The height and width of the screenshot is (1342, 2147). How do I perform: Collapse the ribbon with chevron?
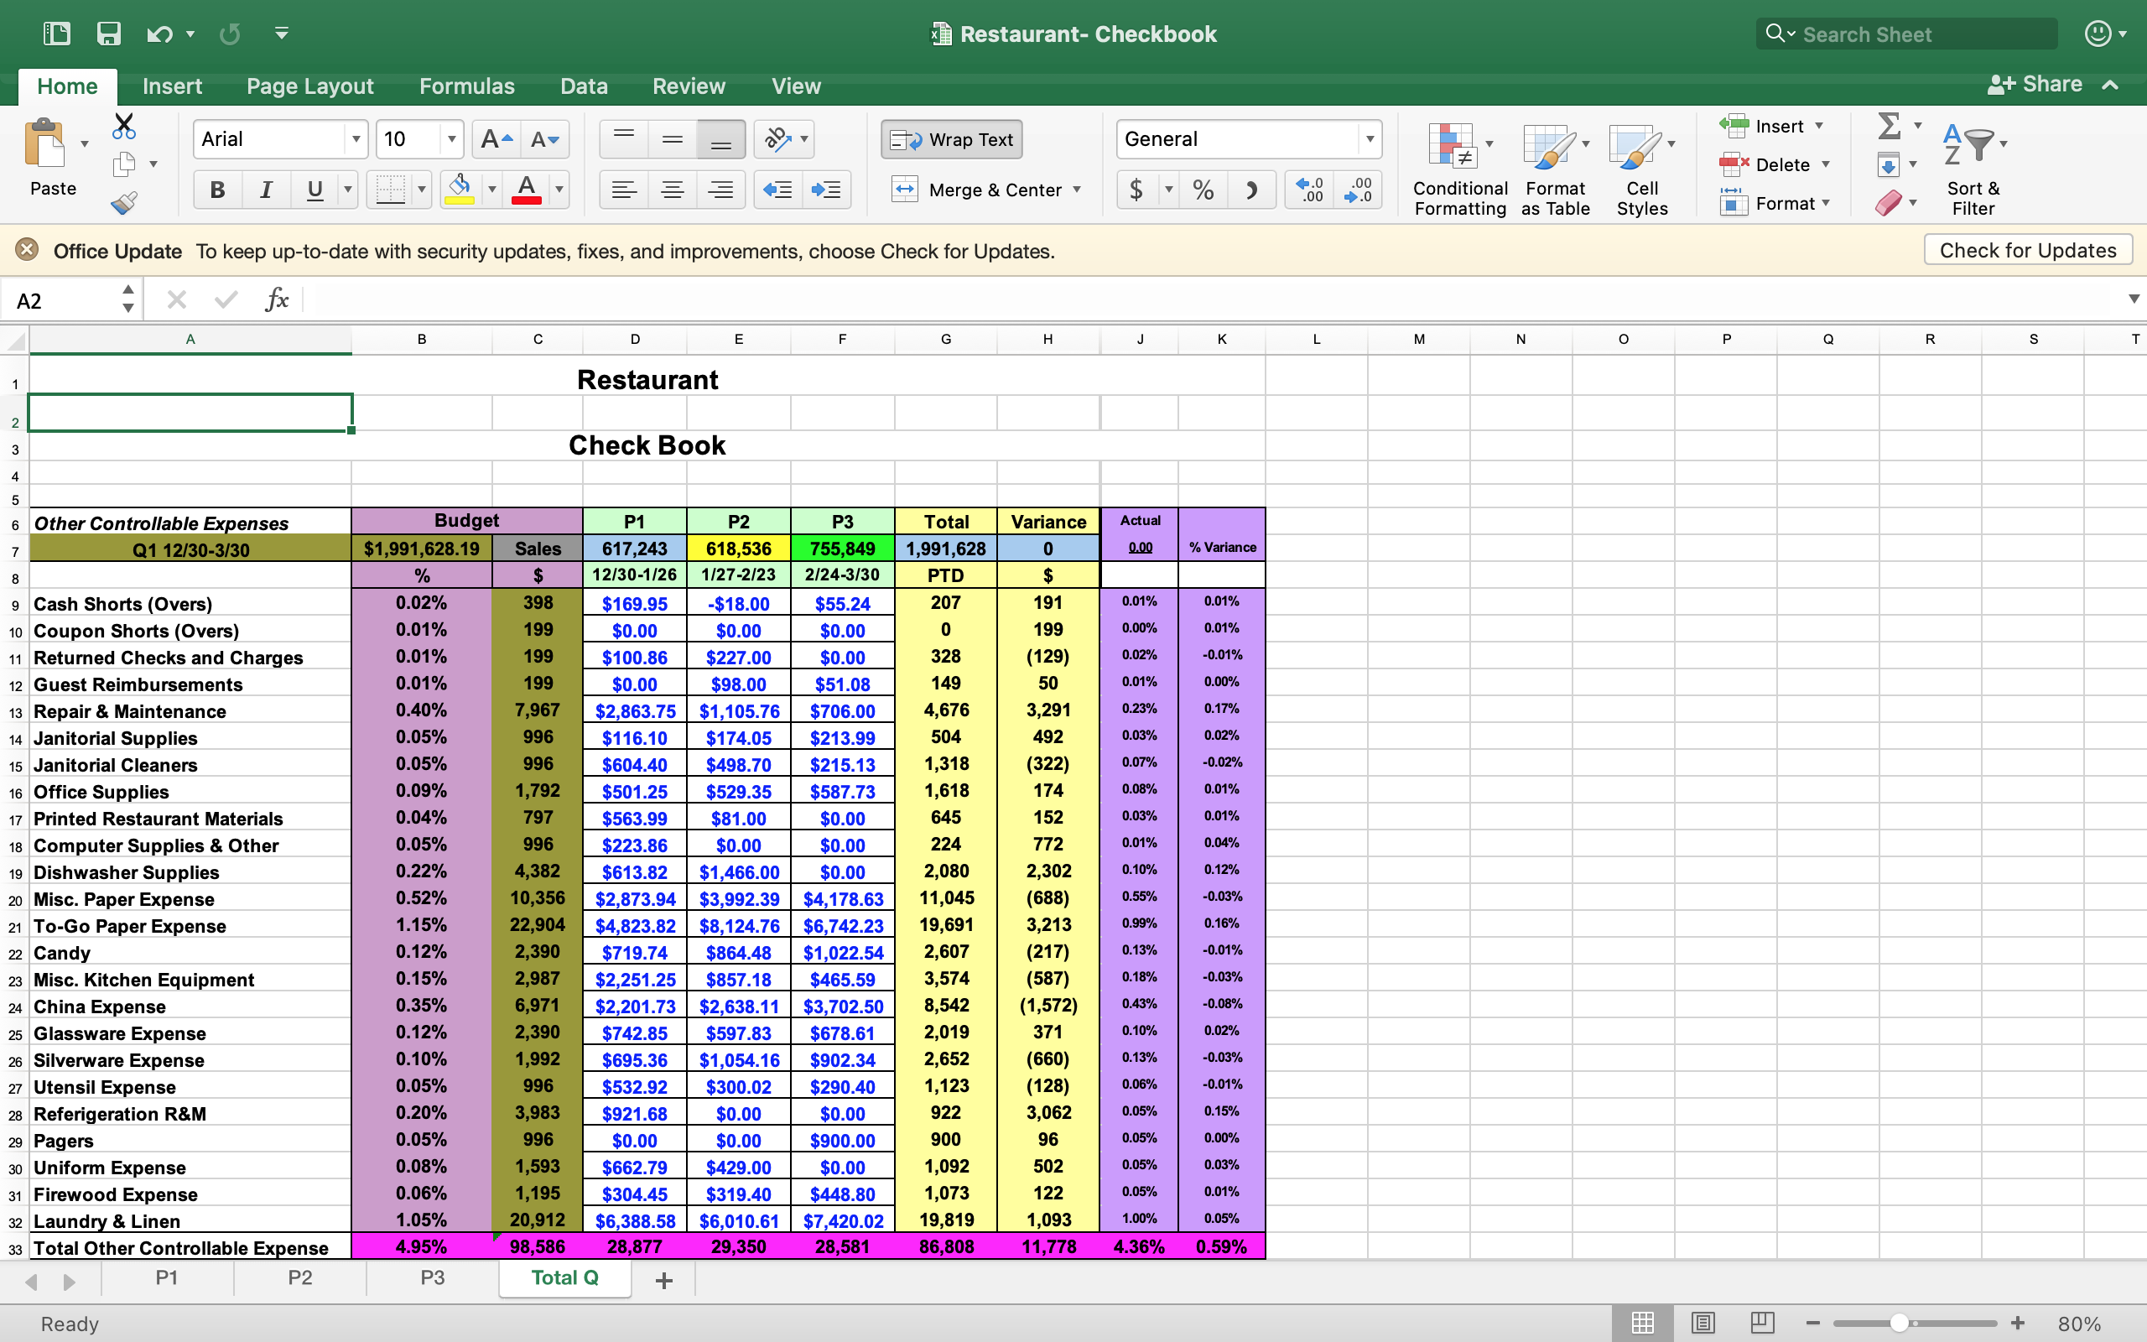(2112, 86)
